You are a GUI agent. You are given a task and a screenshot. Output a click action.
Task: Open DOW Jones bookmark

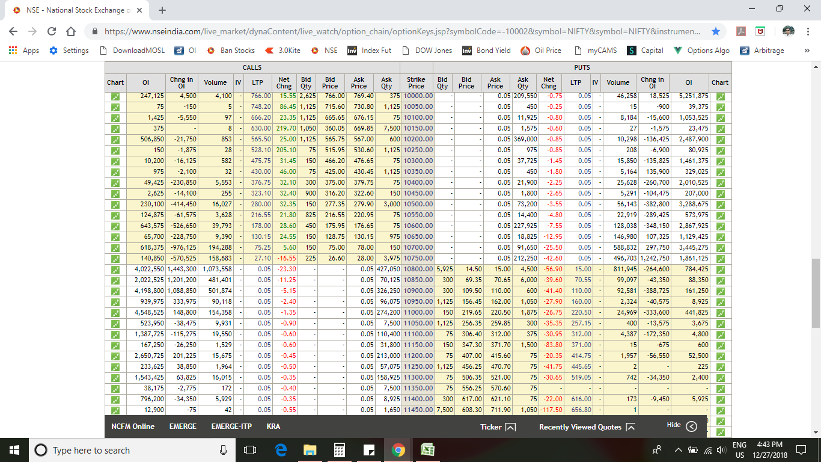428,51
